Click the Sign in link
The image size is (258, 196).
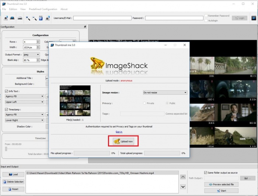tap(119, 132)
